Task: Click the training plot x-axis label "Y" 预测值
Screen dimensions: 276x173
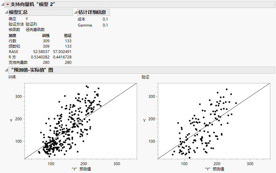Action: (x=81, y=169)
